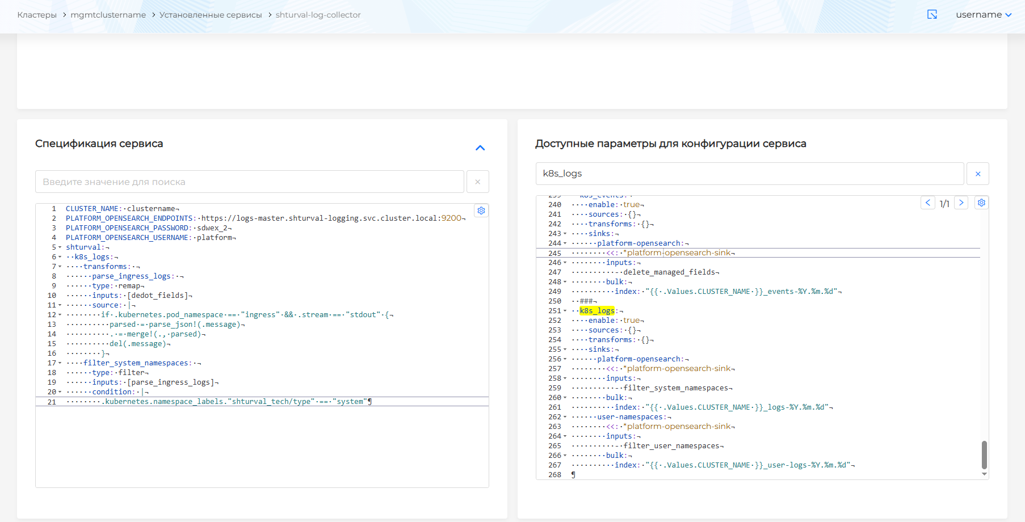Collapse the Спецификация сервиса section chevron

(480, 148)
